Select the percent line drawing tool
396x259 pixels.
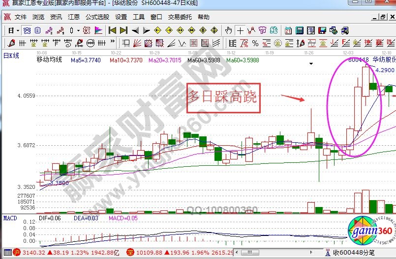255,43
